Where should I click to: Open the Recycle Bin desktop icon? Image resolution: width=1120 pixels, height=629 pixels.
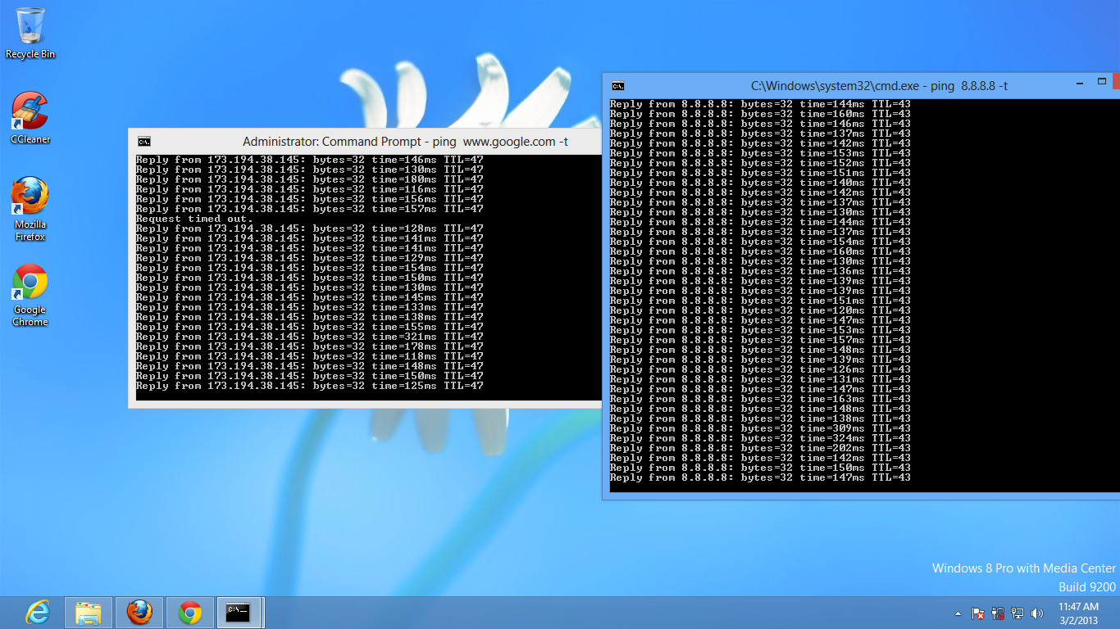(30, 33)
